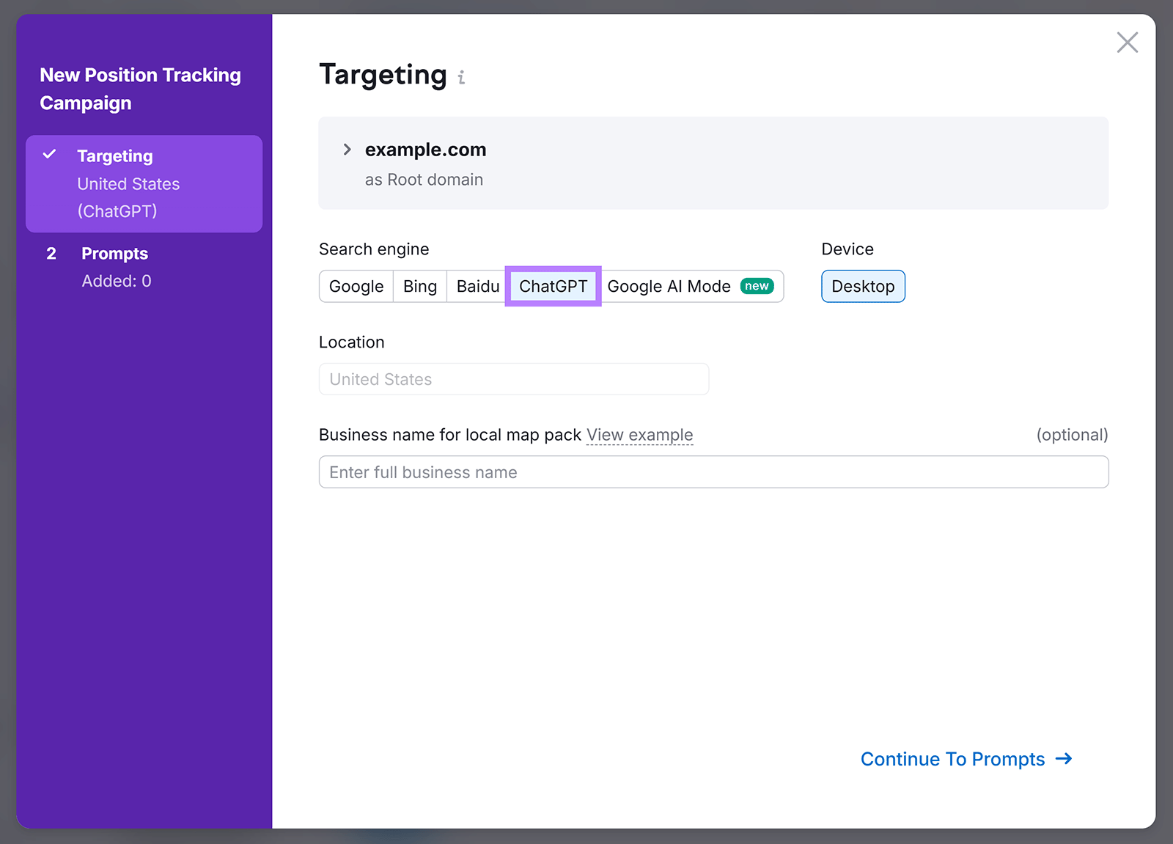The image size is (1173, 844).
Task: Open the View example link
Action: [x=639, y=434]
